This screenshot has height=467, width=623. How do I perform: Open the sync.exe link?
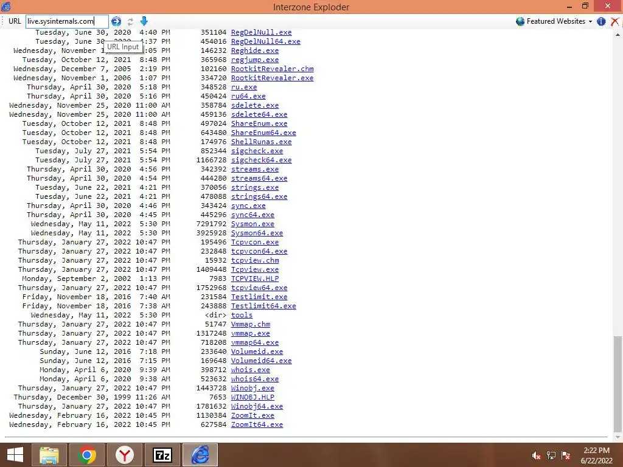point(248,206)
